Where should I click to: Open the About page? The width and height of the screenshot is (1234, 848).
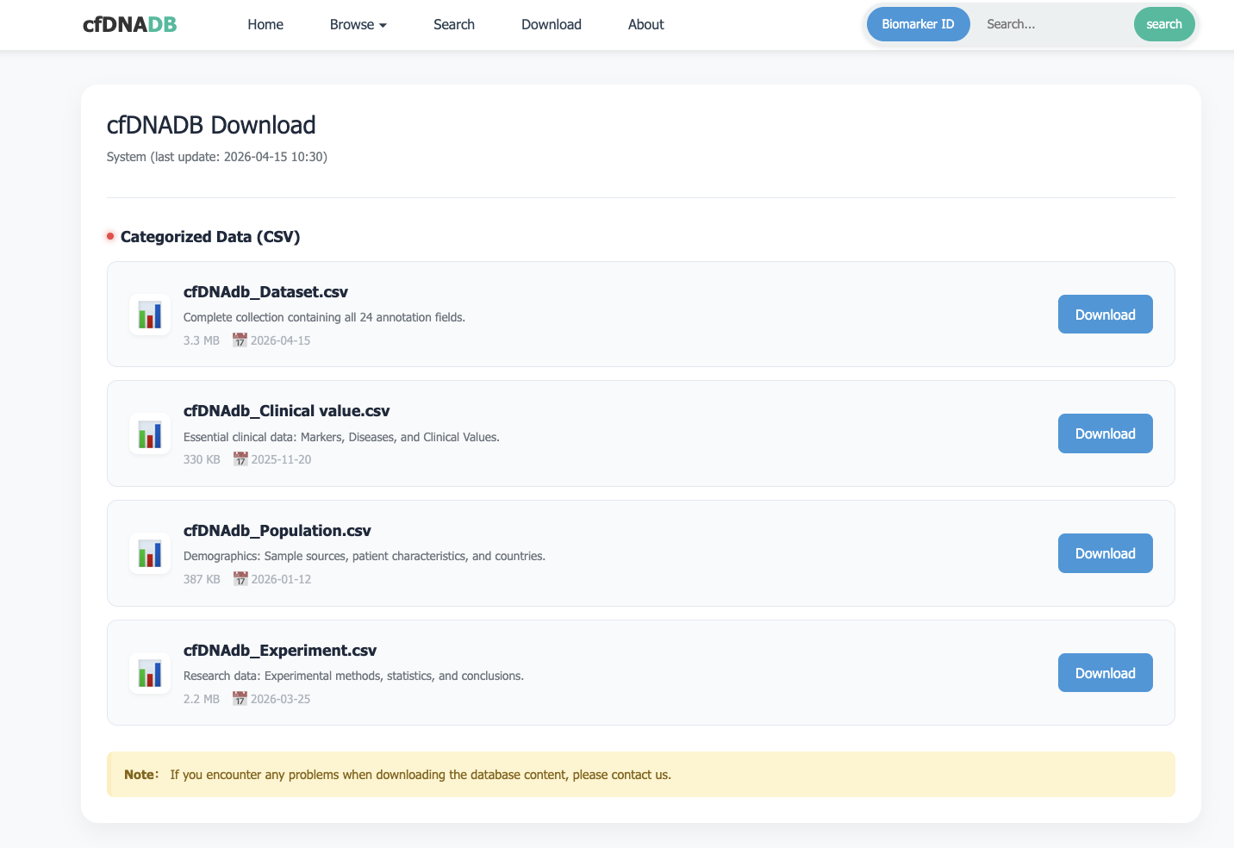pos(646,25)
